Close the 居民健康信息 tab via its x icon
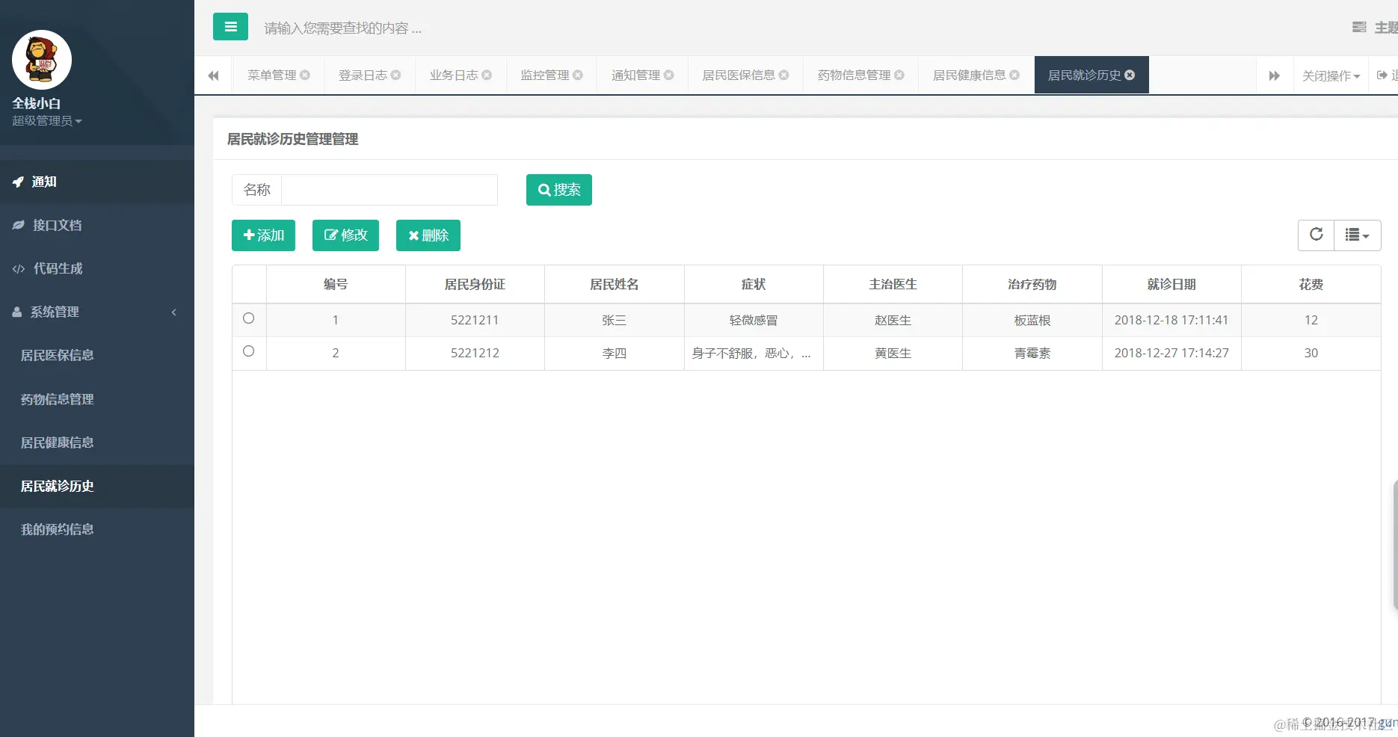The image size is (1398, 737). (x=1014, y=75)
